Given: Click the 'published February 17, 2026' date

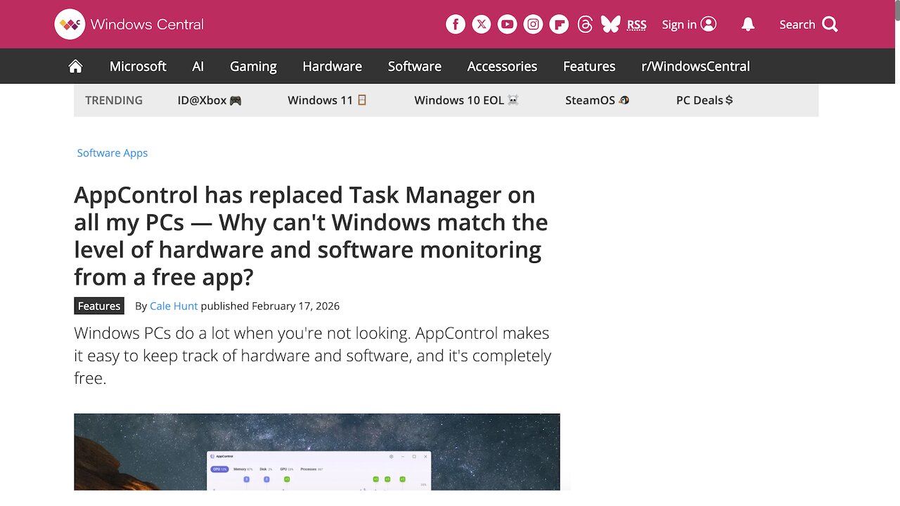Looking at the screenshot, I should [270, 306].
